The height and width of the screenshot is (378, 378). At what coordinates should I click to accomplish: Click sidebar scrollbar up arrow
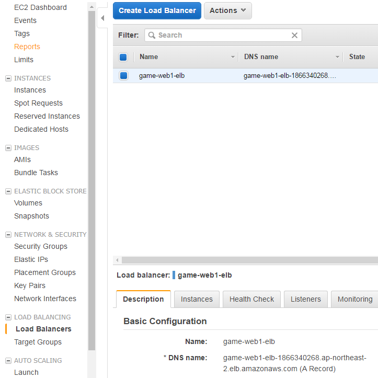tap(91, 7)
